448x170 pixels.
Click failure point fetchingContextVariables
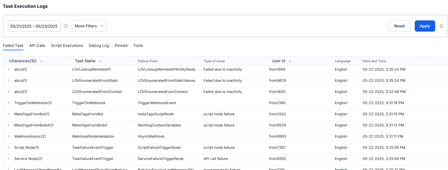(159, 125)
